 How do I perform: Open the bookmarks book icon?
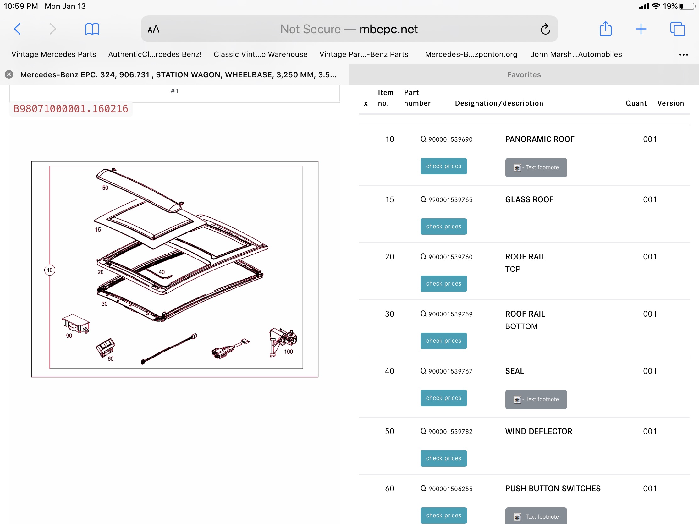coord(92,29)
